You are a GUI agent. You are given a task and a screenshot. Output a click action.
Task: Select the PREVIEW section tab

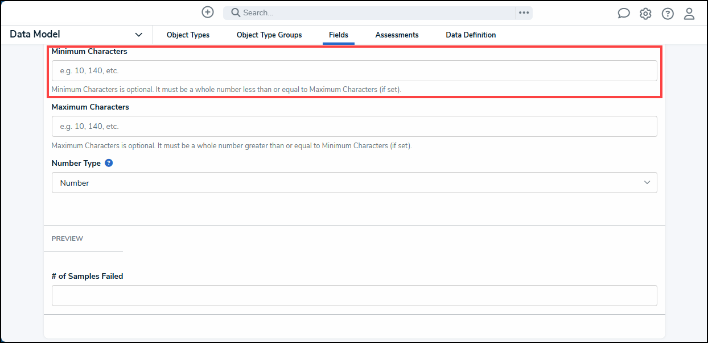(67, 239)
